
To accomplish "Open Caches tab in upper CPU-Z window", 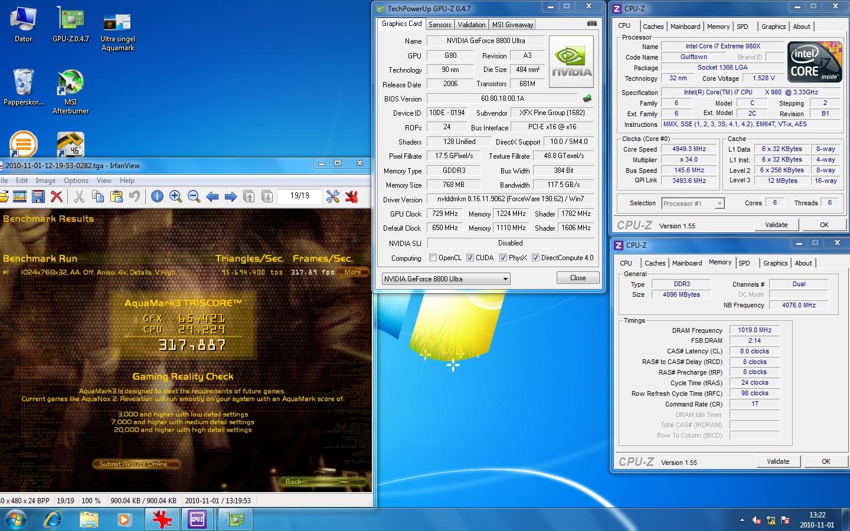I will [x=653, y=27].
